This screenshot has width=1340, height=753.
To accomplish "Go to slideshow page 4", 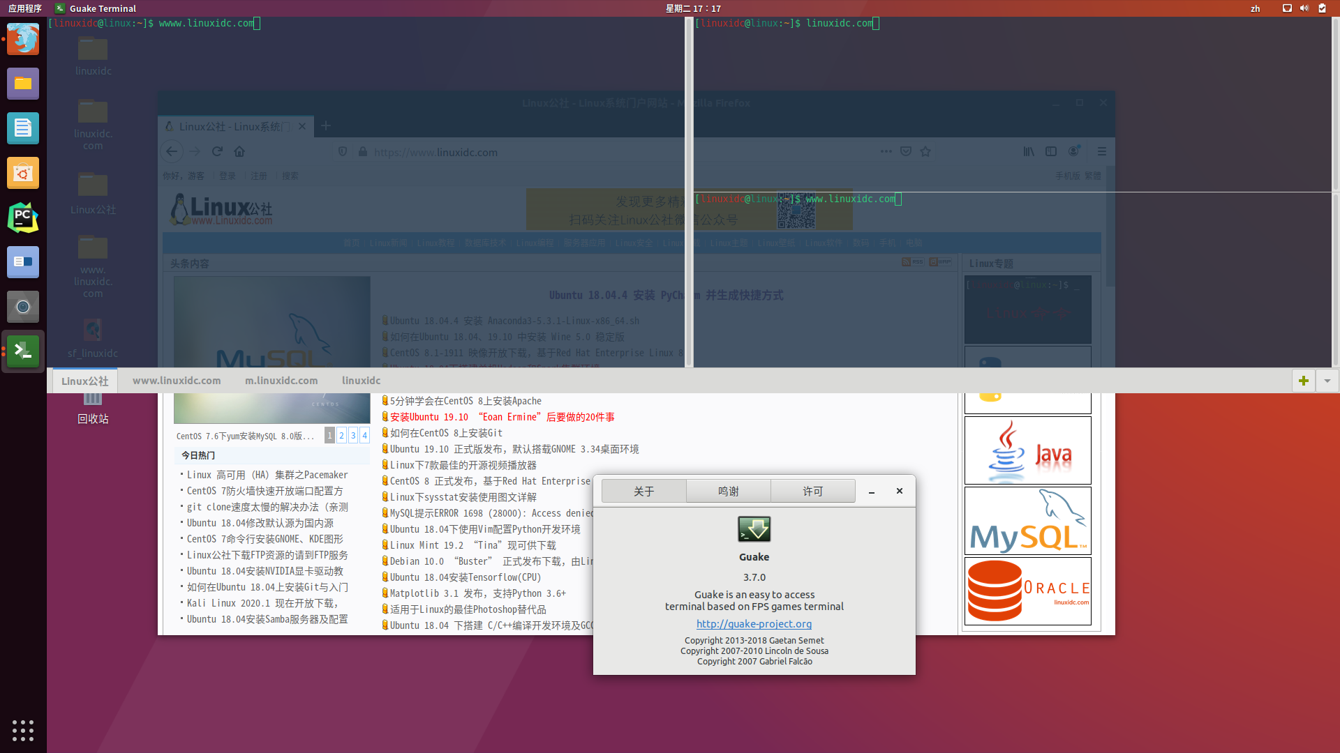I will click(364, 435).
